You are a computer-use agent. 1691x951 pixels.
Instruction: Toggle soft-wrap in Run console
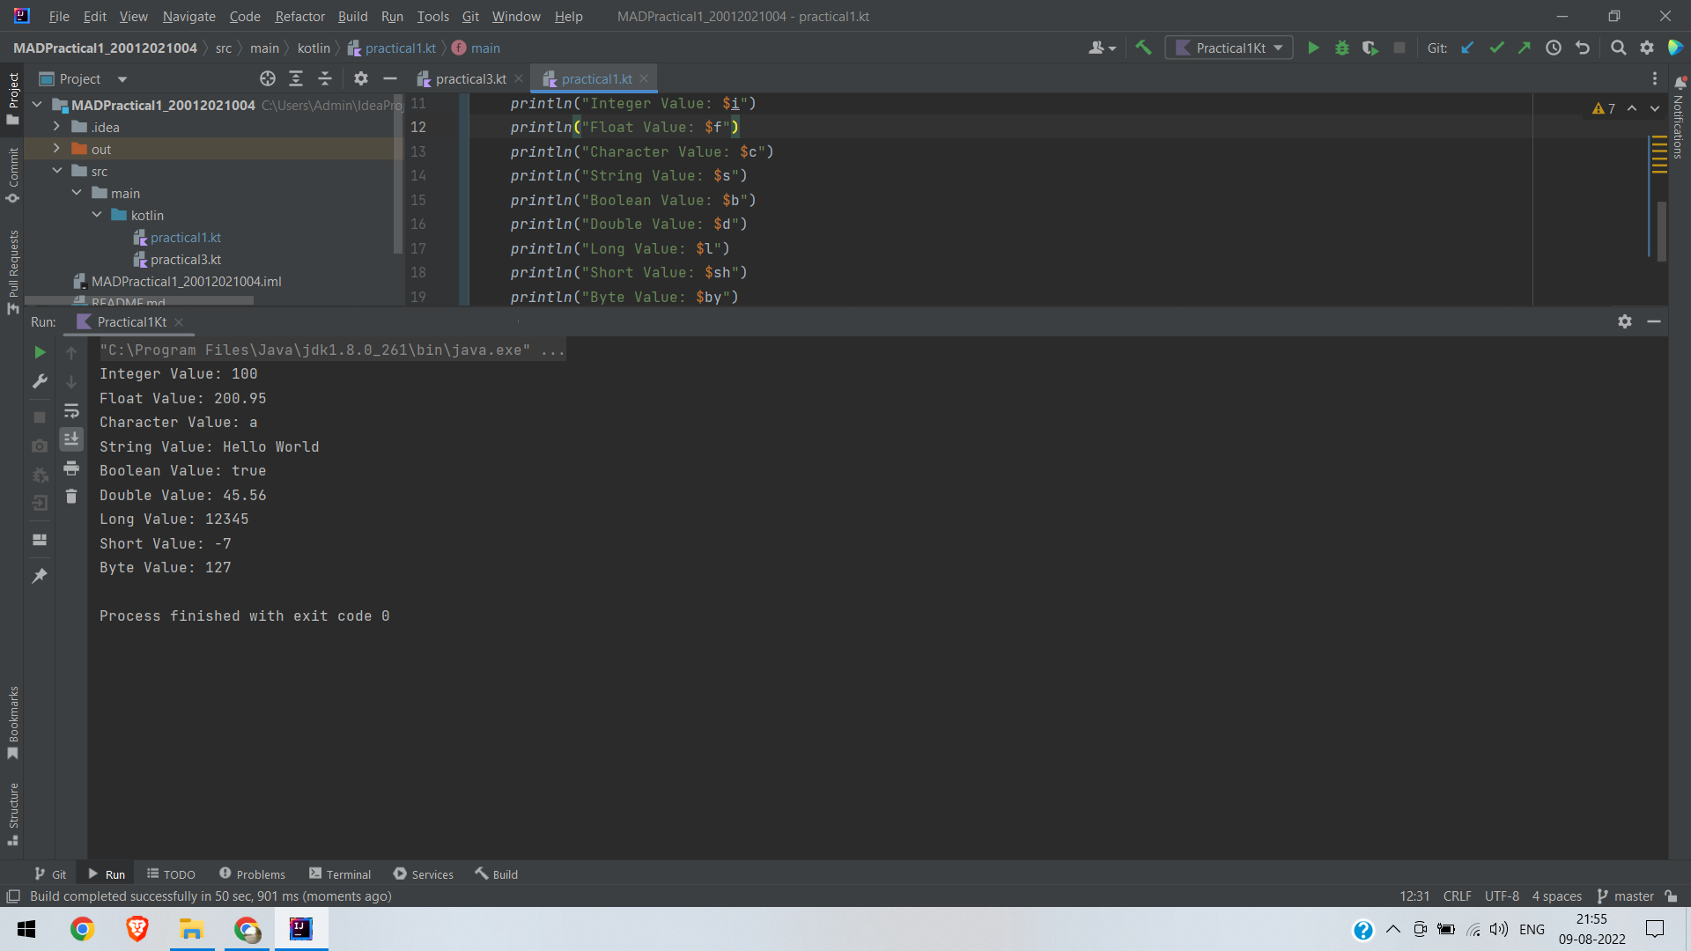71,410
